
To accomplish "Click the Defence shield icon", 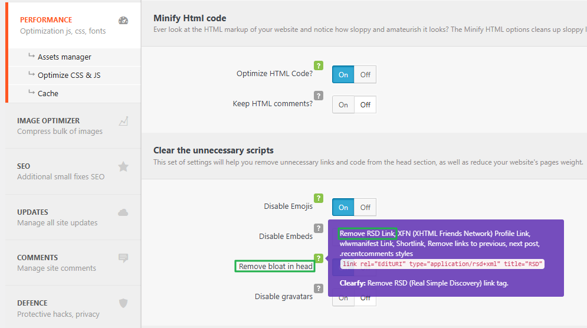I will (123, 303).
